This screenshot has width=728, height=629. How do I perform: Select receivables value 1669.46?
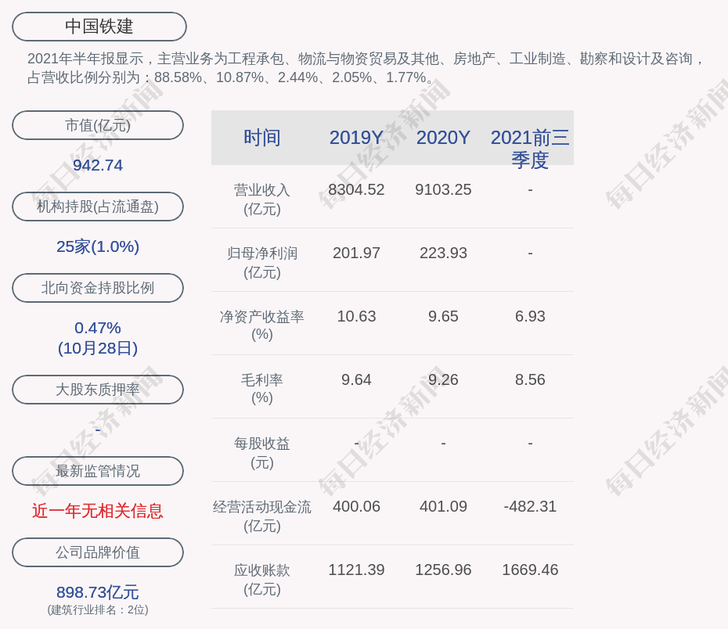click(x=530, y=570)
